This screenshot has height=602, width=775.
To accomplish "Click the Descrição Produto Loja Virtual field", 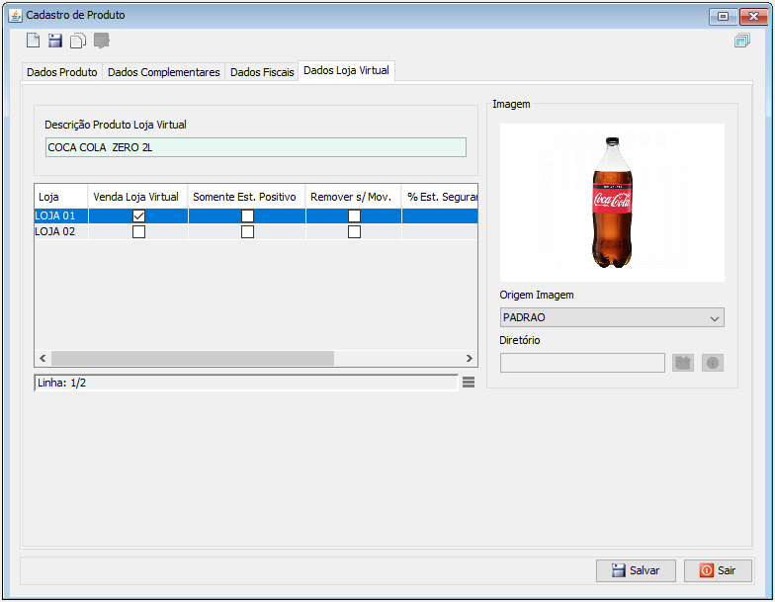I will coord(255,147).
